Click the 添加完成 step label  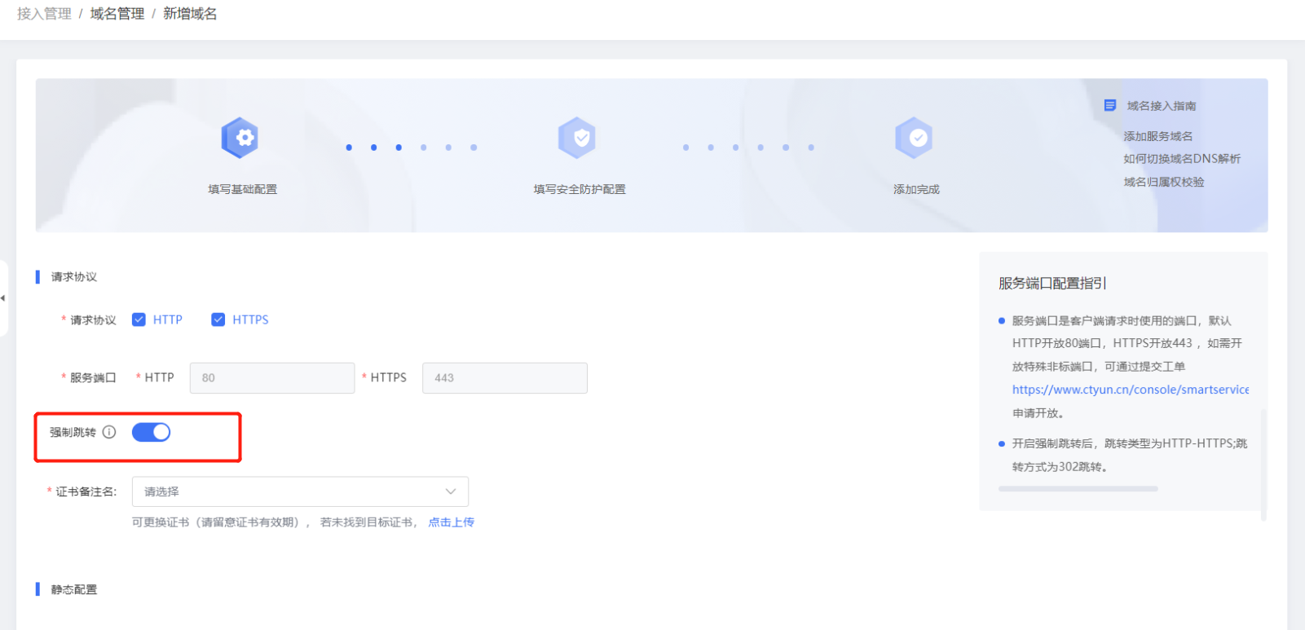pos(916,189)
